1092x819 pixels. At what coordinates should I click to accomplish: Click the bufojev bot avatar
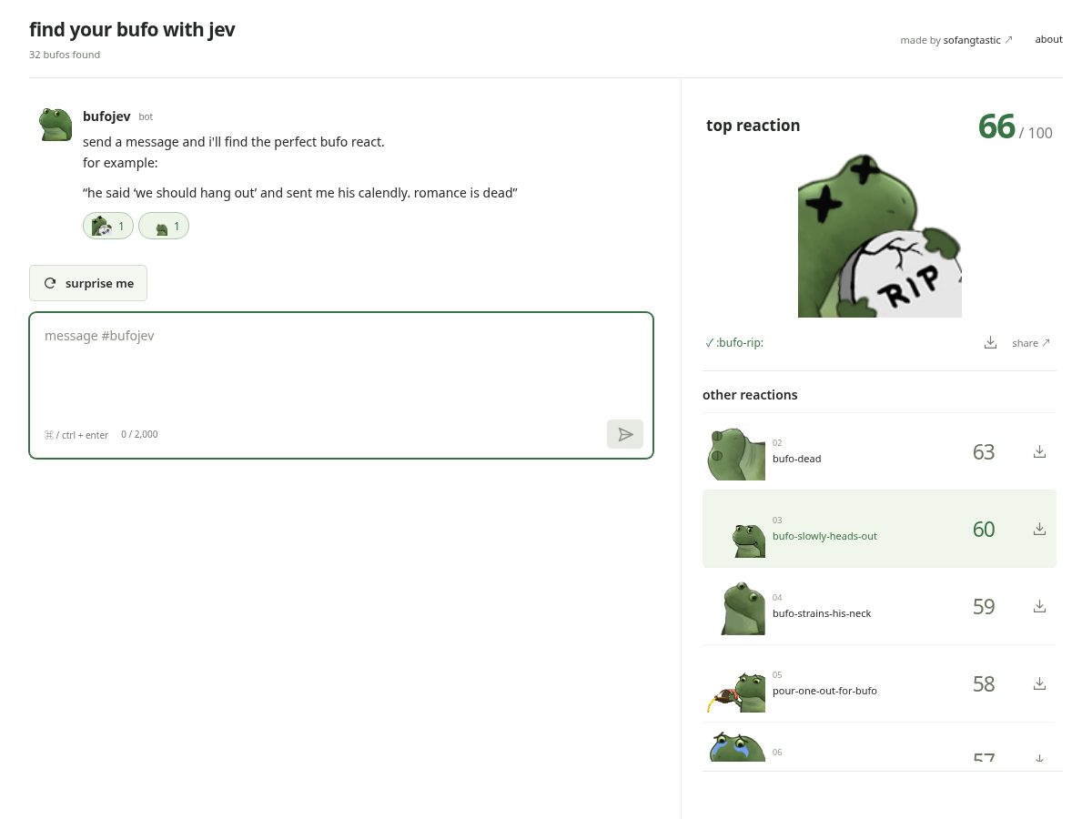[x=56, y=124]
